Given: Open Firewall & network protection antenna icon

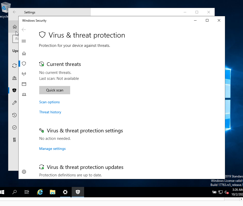Looking at the screenshot, I should (24, 74).
